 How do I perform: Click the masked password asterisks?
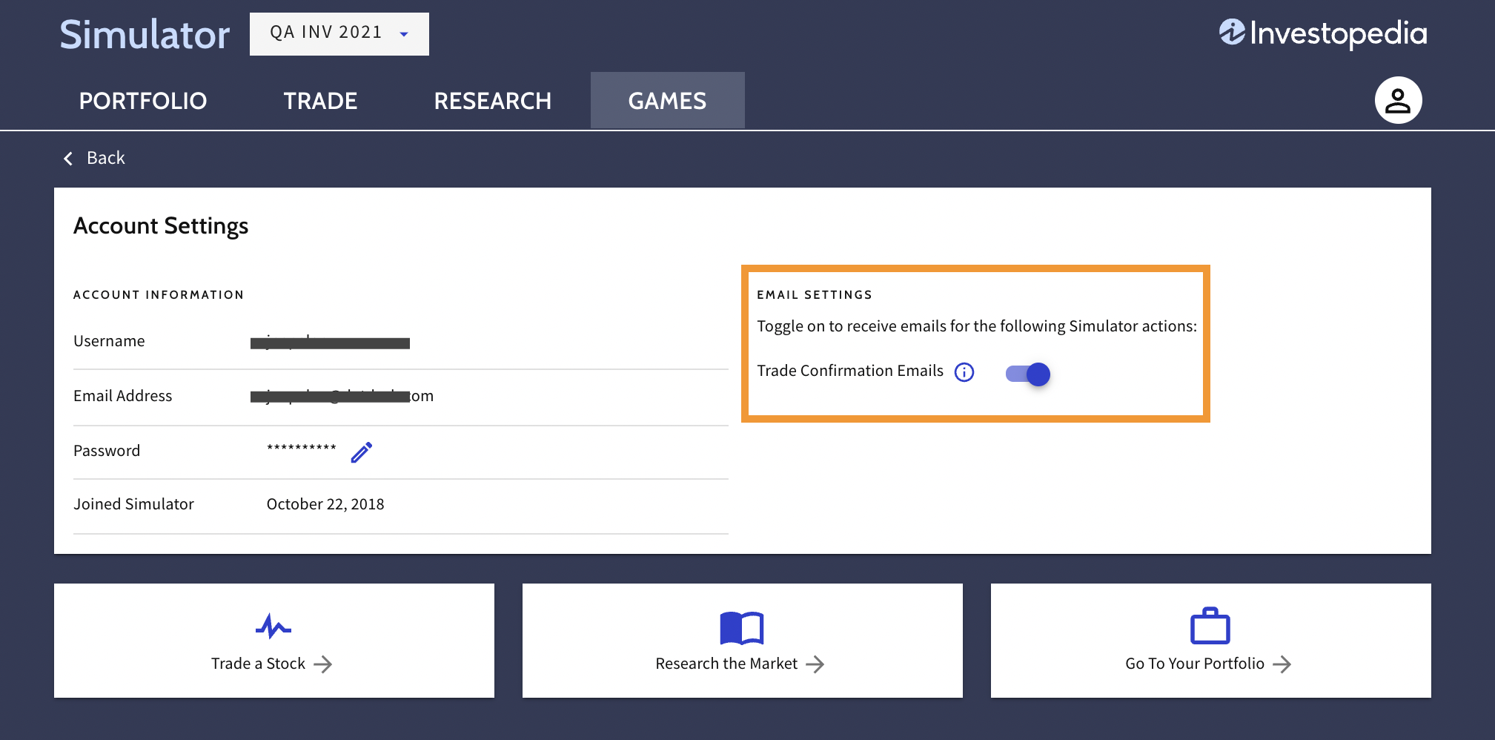coord(302,449)
